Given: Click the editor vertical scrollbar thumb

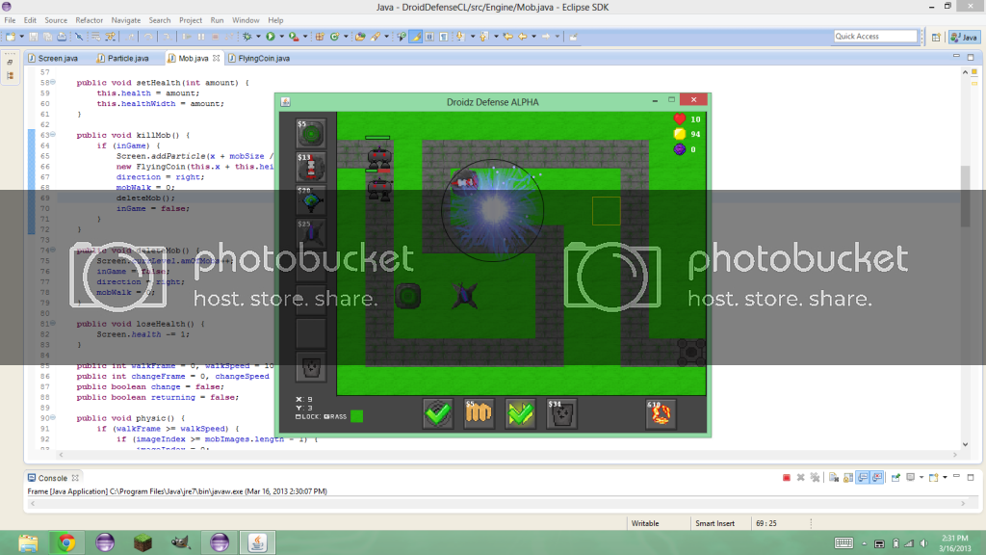Looking at the screenshot, I should [x=965, y=197].
